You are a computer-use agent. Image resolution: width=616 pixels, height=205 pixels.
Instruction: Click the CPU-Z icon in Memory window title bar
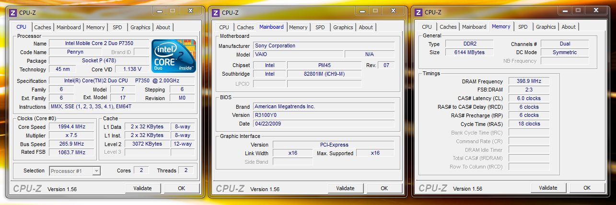tap(418, 12)
